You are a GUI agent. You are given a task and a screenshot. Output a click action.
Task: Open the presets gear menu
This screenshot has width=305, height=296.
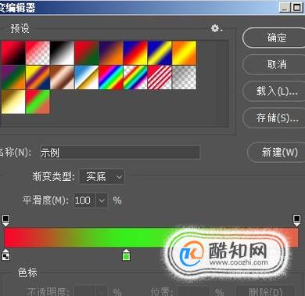point(217,28)
